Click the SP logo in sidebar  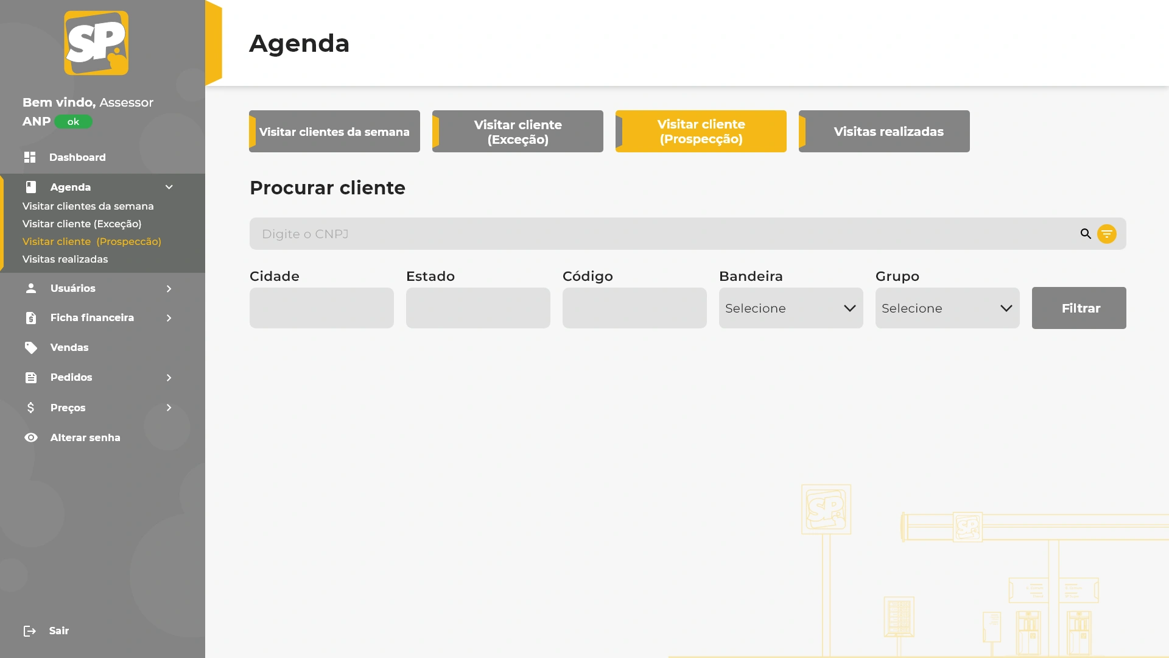click(96, 43)
